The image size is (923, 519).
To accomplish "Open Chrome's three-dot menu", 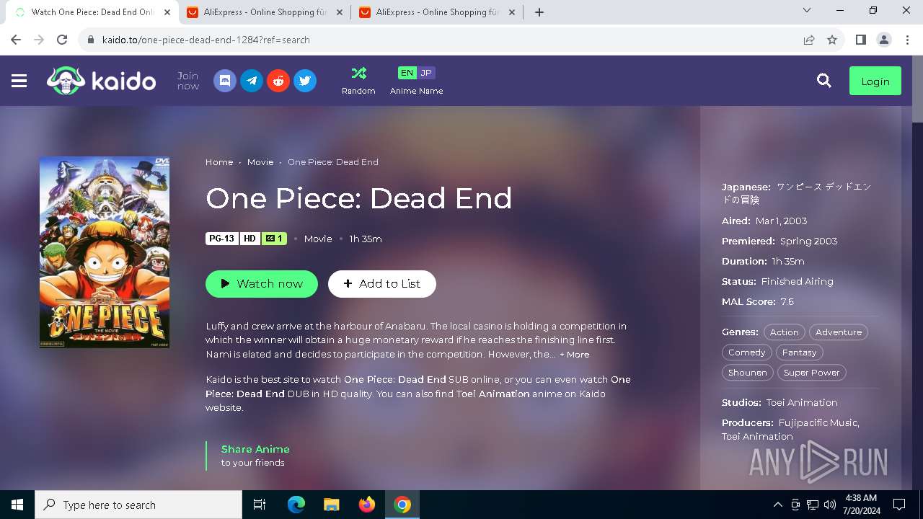I will click(906, 40).
